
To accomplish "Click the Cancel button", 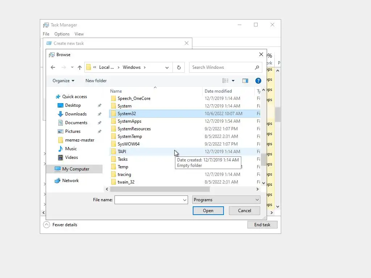I will (245, 211).
